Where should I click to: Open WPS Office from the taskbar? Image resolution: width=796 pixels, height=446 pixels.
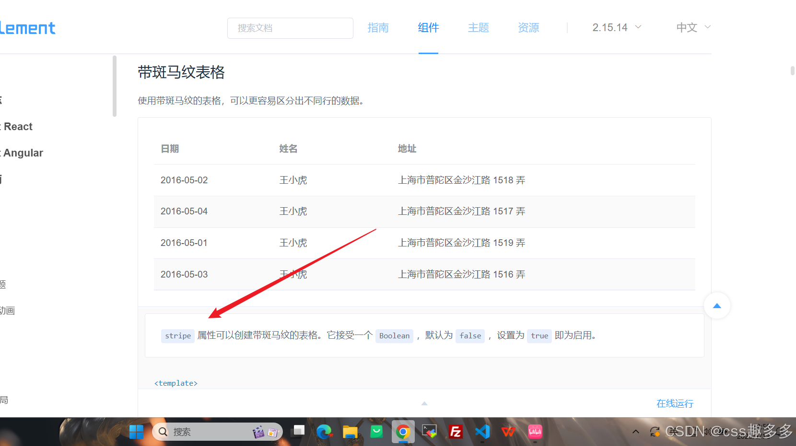tap(508, 432)
